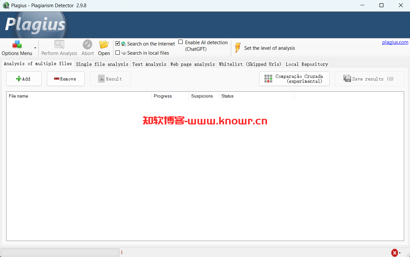Sort by the File name column header
This screenshot has height=257, width=410.
coord(79,96)
